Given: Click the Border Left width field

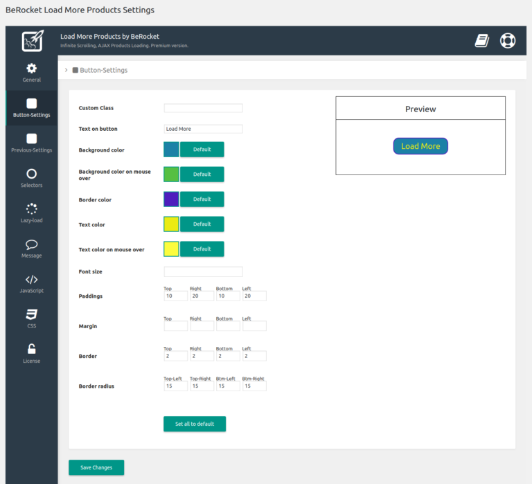Looking at the screenshot, I should [254, 356].
